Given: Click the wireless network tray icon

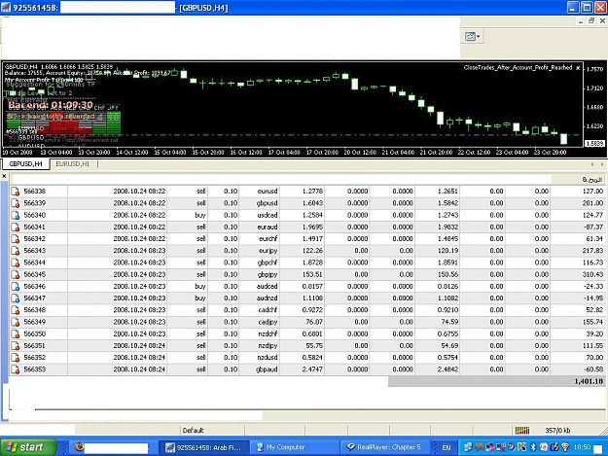Looking at the screenshot, I should click(x=565, y=447).
